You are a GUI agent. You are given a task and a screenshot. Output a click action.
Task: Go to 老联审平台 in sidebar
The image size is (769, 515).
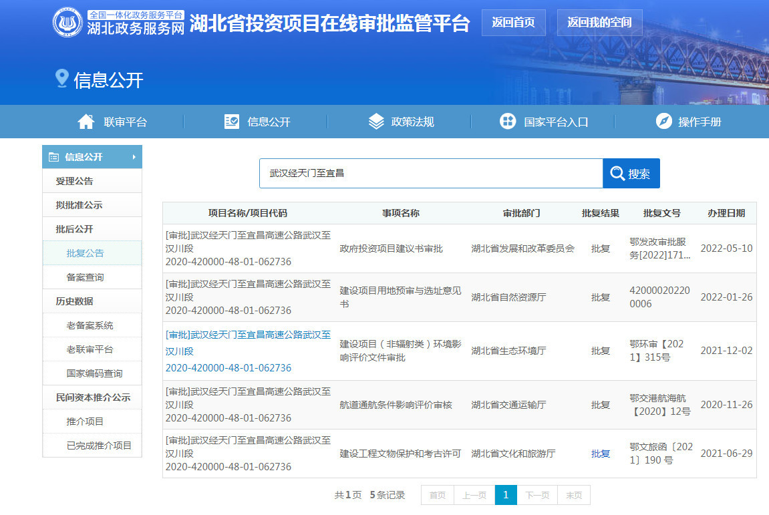point(90,349)
